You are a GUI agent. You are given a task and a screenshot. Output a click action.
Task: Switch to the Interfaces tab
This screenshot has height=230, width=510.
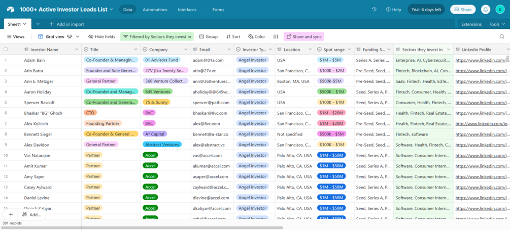pos(187,10)
